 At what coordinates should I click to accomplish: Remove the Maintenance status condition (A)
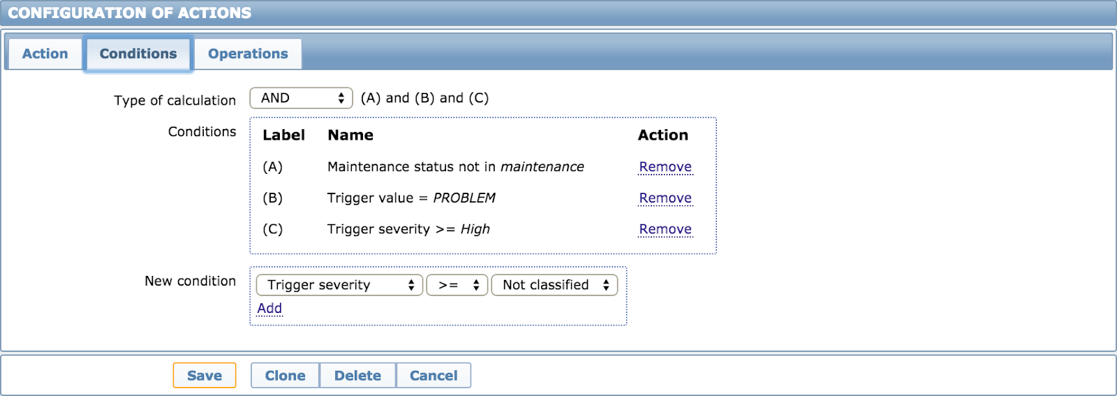click(x=665, y=167)
